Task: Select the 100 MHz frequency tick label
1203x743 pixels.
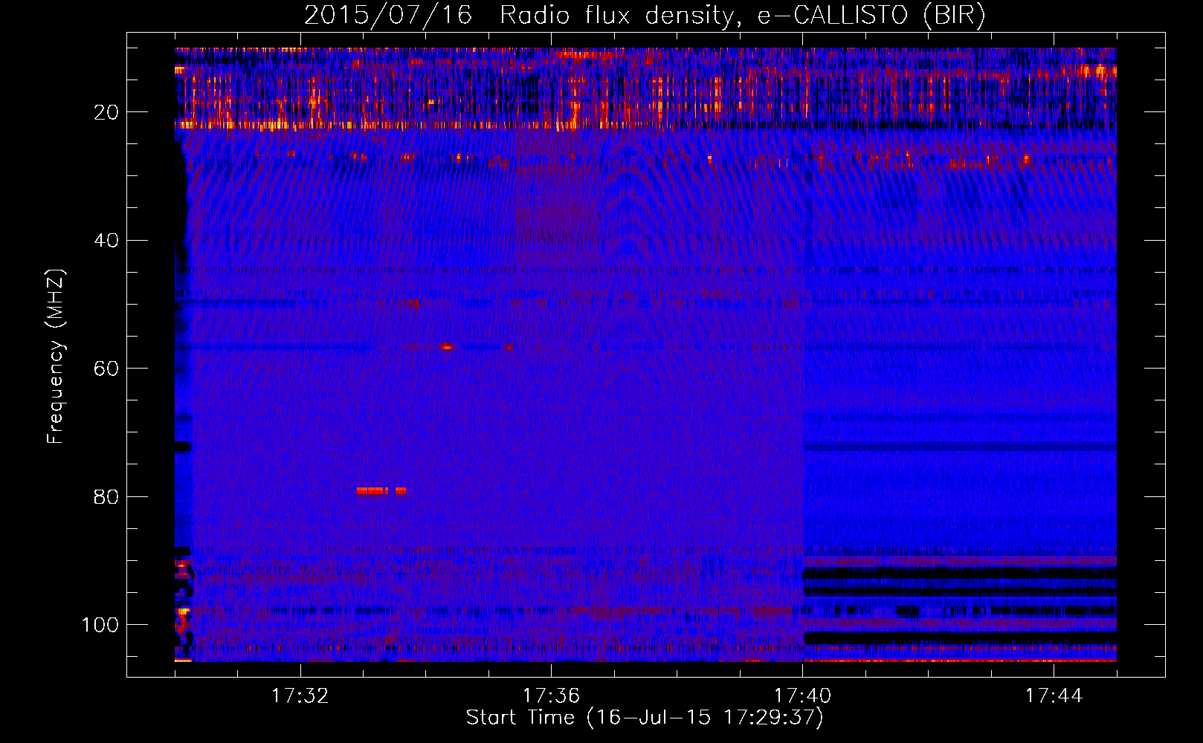Action: (100, 625)
